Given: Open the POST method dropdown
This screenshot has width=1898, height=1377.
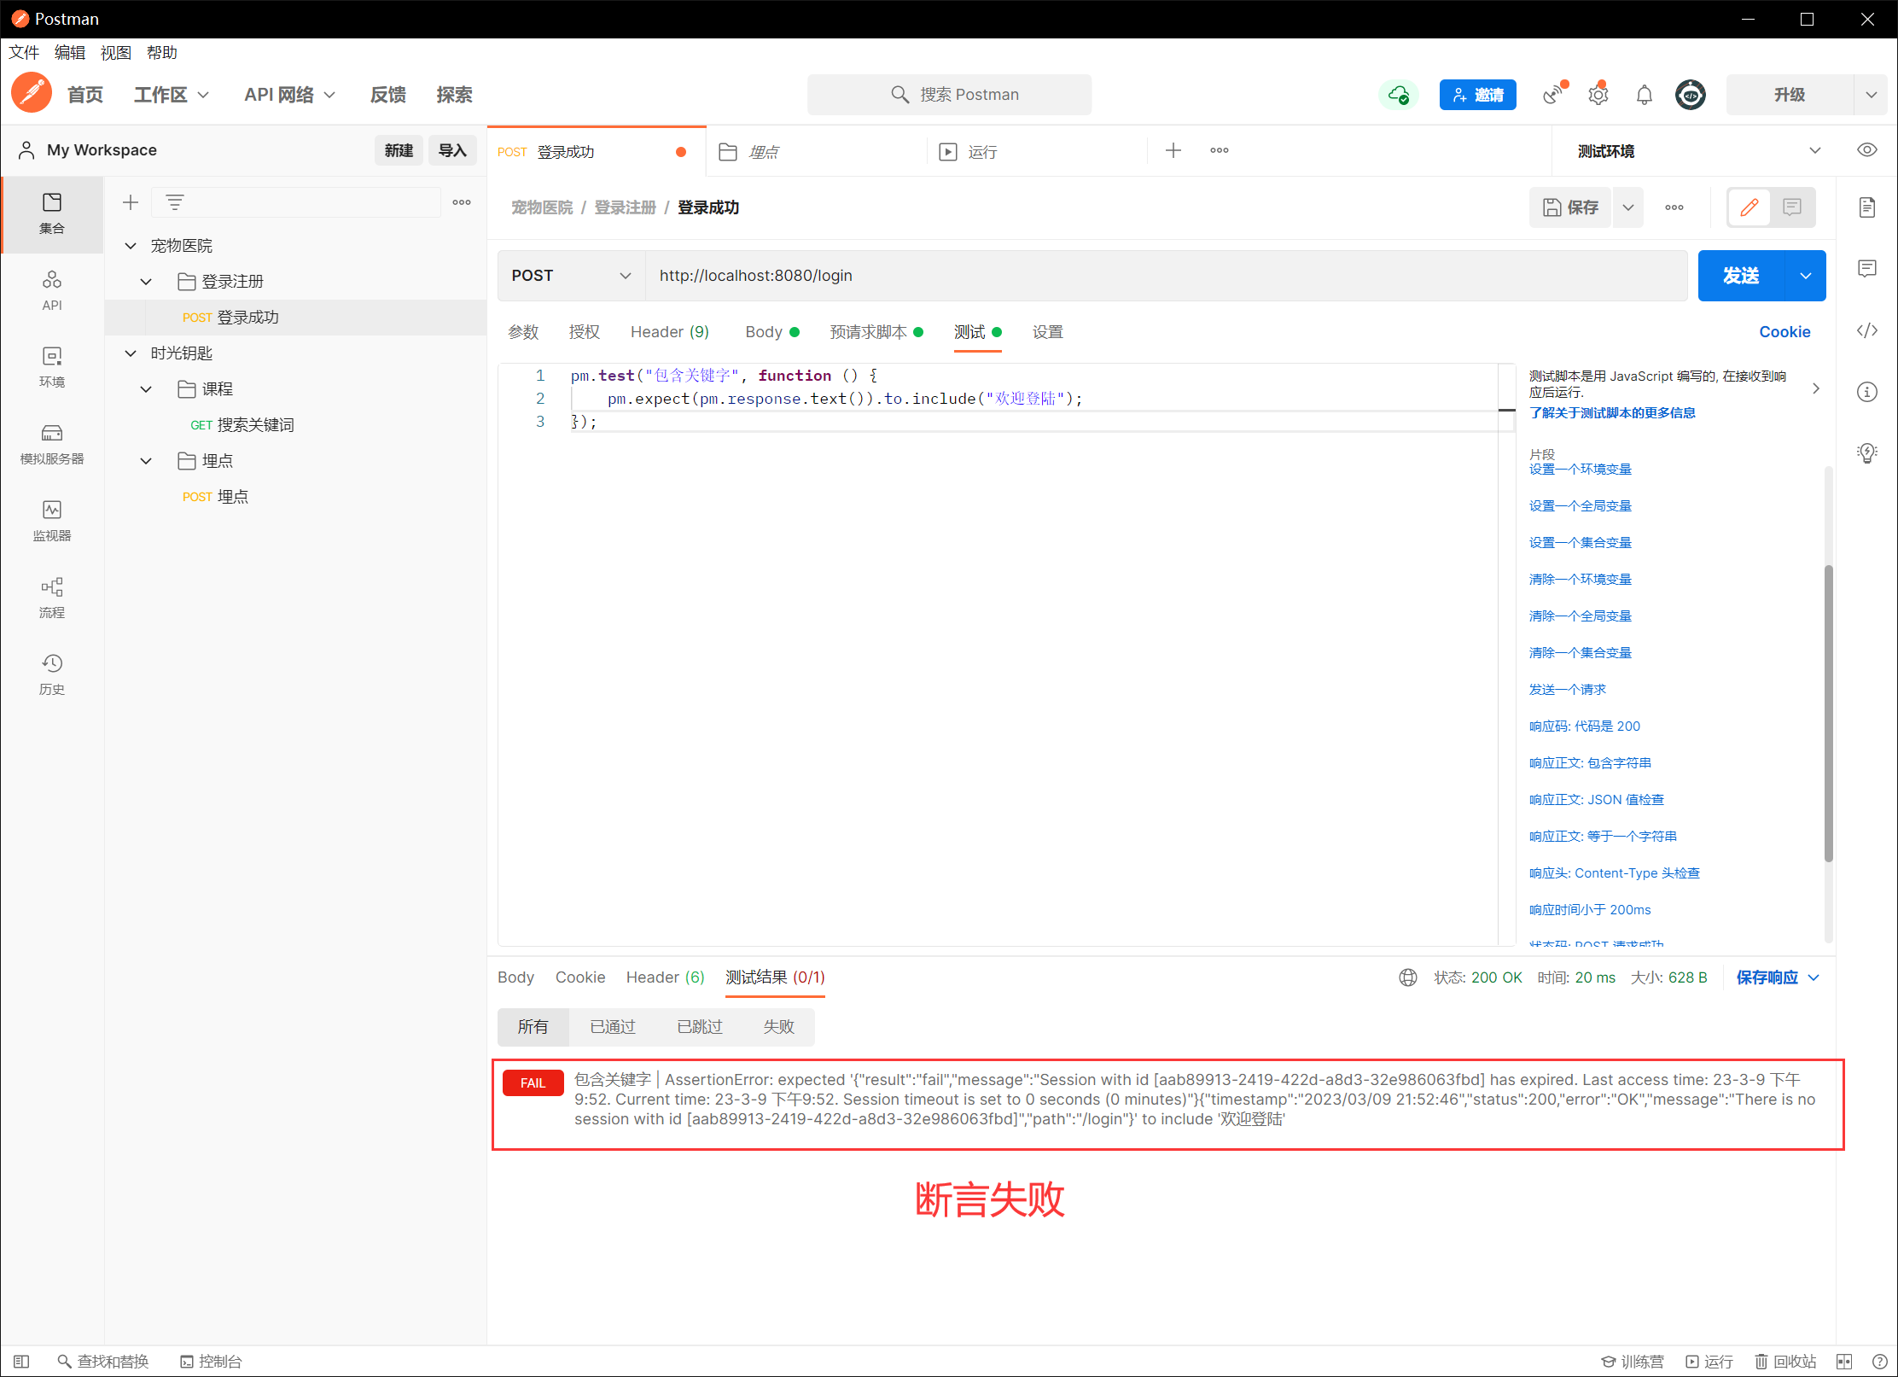Looking at the screenshot, I should (x=570, y=276).
